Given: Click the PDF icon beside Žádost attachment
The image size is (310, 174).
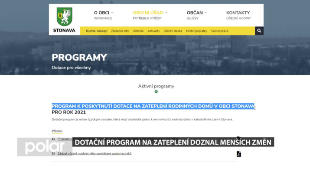Looking at the screenshot, I should (238, 154).
